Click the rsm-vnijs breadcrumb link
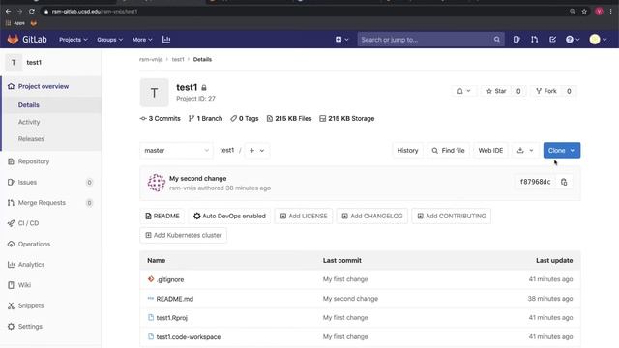619x348 pixels. (x=151, y=59)
